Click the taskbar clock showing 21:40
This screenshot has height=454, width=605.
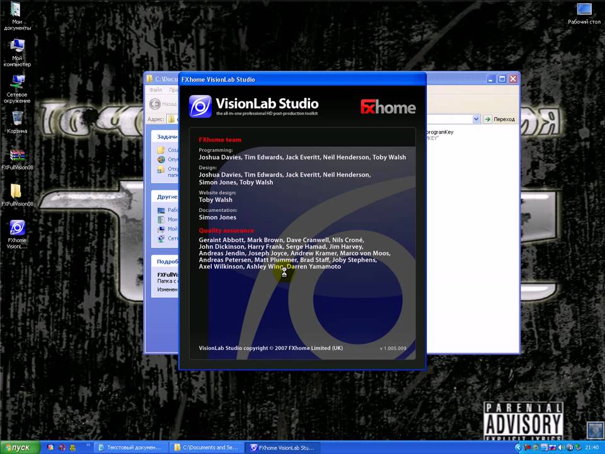pyautogui.click(x=592, y=448)
